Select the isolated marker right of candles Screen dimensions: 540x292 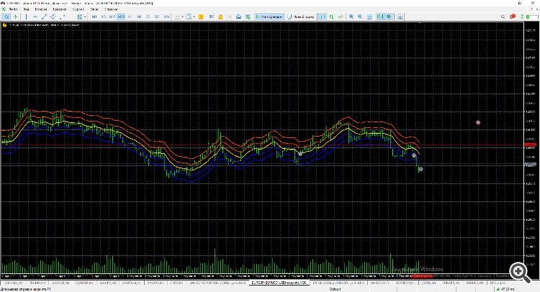(x=478, y=122)
